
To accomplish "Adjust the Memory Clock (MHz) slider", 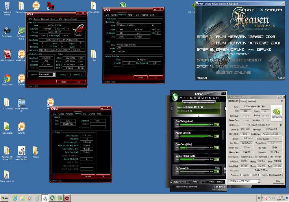I will tap(194, 159).
